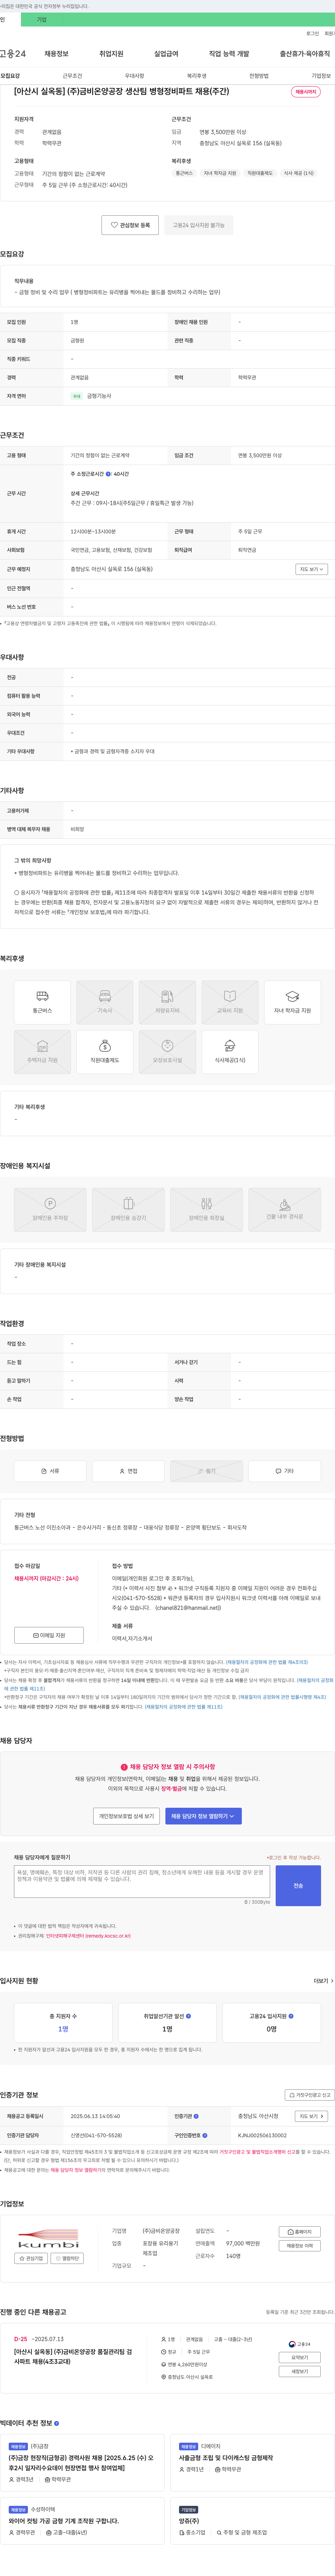Click the 요약보기 button on other listing
Screen dimensions: 335x2576
click(300, 2358)
